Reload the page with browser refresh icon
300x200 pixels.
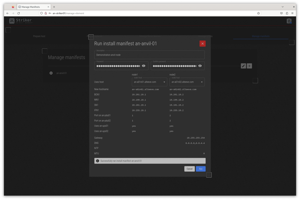click(18, 13)
